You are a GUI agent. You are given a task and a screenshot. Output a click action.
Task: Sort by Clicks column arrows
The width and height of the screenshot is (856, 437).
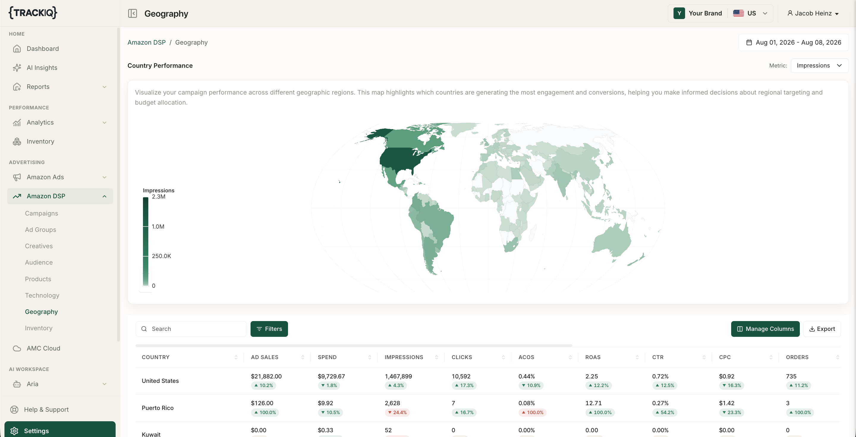click(x=503, y=357)
